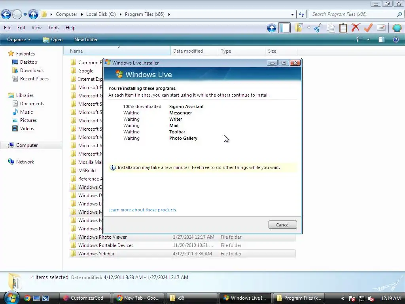Viewport: 405px width, 304px height.
Task: Switch to CustomizerGod taskbar button
Action: [85, 298]
